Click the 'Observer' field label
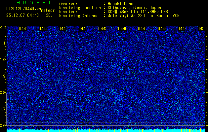 (68, 4)
